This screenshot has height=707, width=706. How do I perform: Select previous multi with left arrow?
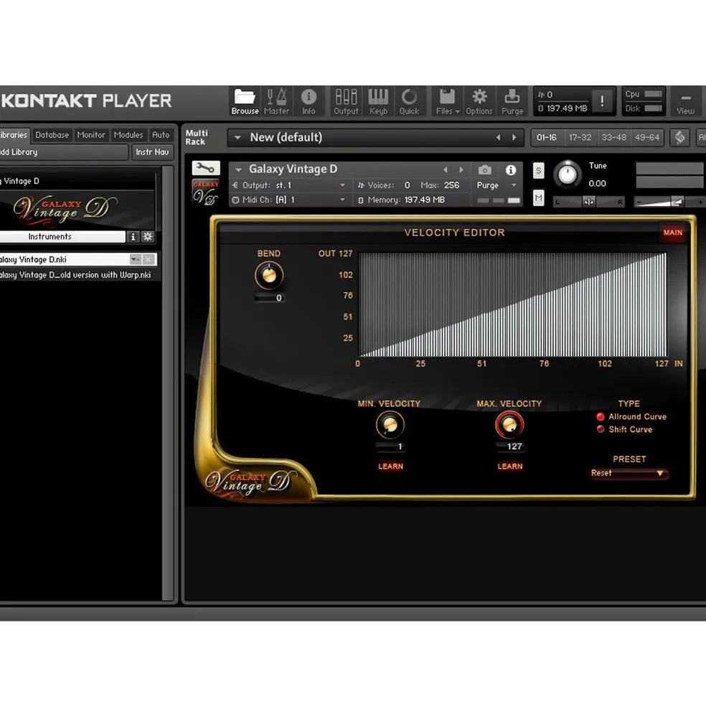pyautogui.click(x=498, y=138)
